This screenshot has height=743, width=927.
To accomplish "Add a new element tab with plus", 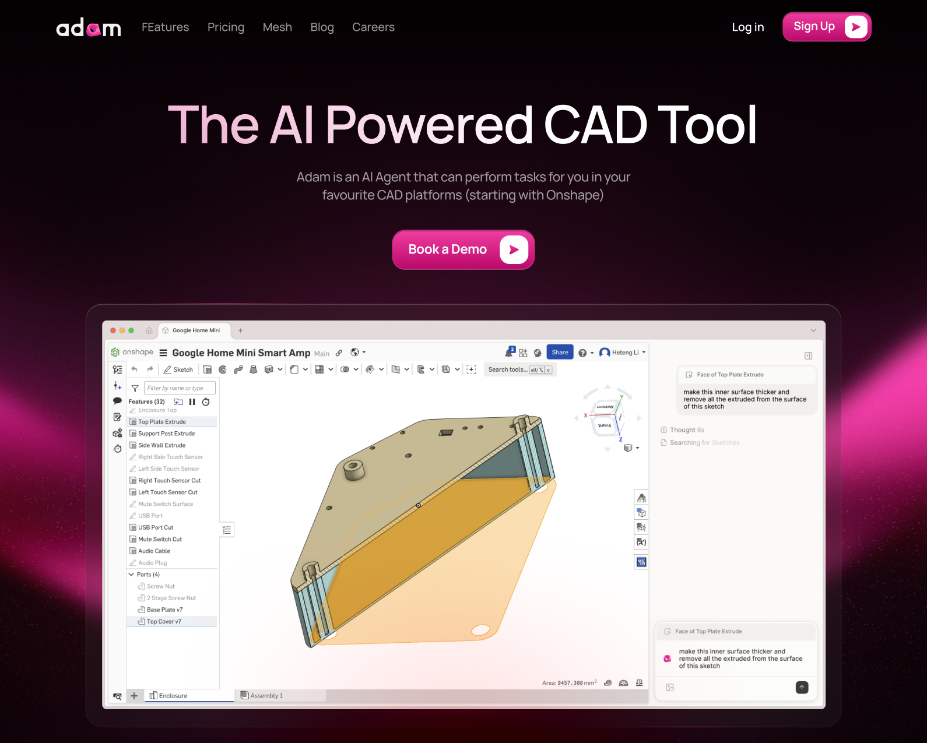I will [134, 695].
